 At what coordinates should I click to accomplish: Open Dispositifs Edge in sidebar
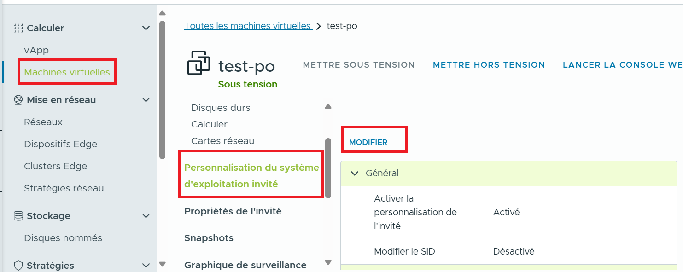click(60, 144)
